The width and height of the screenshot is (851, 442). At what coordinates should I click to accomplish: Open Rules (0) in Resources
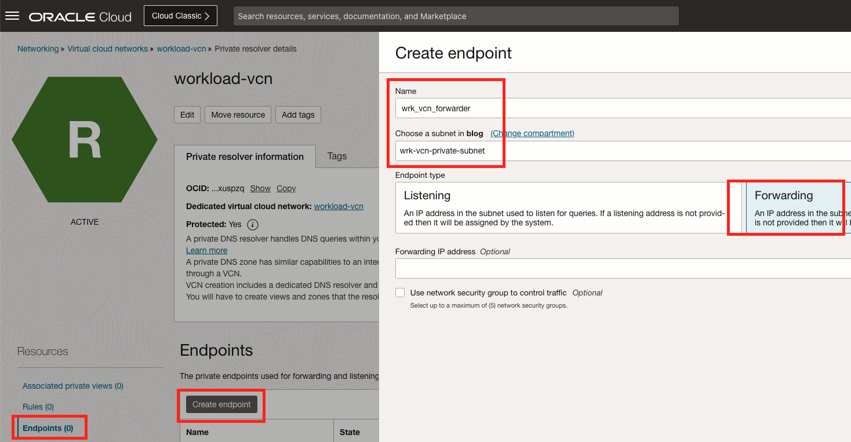point(38,407)
